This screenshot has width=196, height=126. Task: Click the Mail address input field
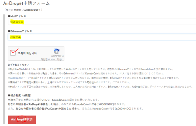pos(102,22)
